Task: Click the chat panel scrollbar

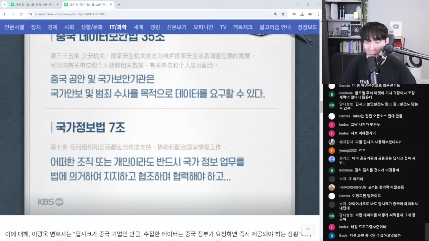Action: (427, 231)
